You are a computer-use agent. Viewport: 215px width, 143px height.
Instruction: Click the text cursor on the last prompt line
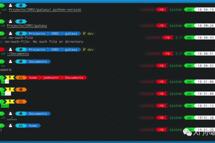pos(1,130)
